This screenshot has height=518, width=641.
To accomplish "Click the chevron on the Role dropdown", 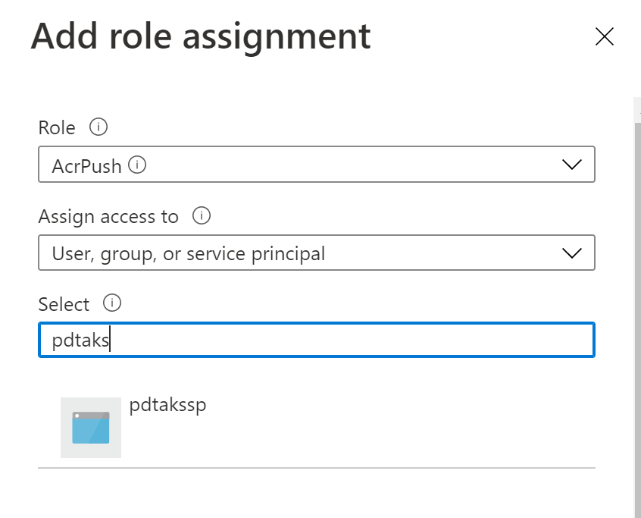I will point(572,164).
